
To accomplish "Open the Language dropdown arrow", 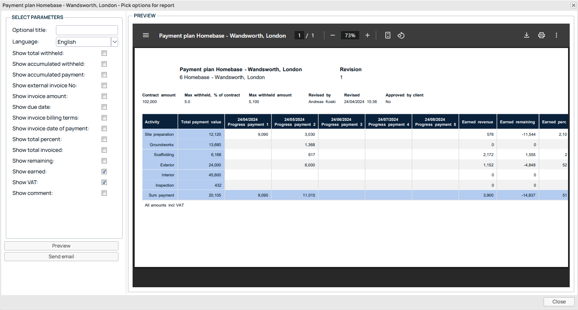I will (x=114, y=42).
